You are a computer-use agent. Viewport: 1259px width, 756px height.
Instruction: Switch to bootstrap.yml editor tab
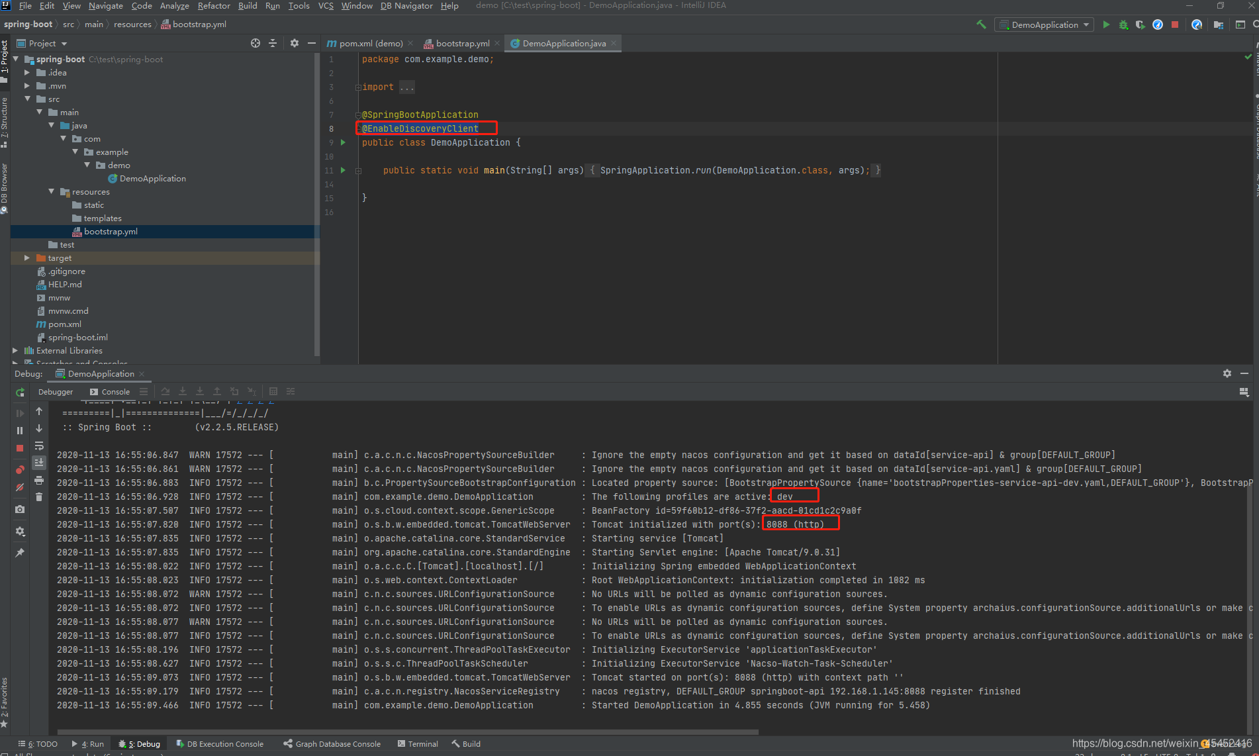tap(463, 43)
